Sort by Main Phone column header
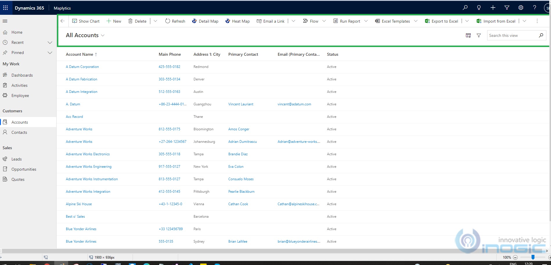The image size is (551, 265). (x=170, y=54)
